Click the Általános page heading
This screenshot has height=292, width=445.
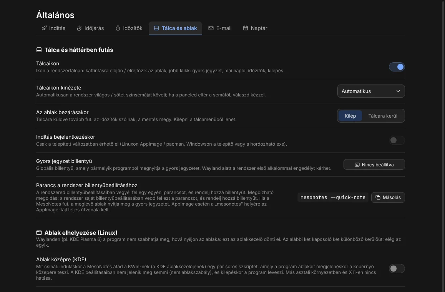(55, 15)
